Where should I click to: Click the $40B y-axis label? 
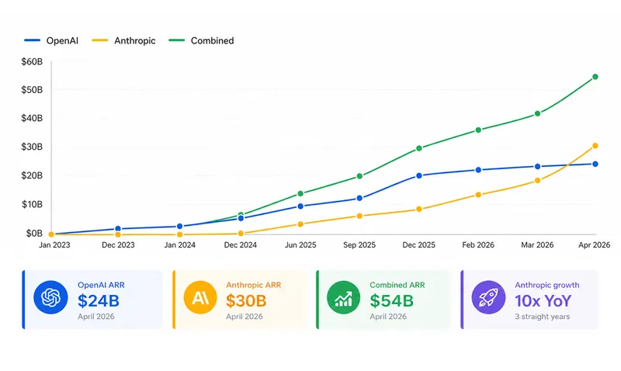pos(32,118)
